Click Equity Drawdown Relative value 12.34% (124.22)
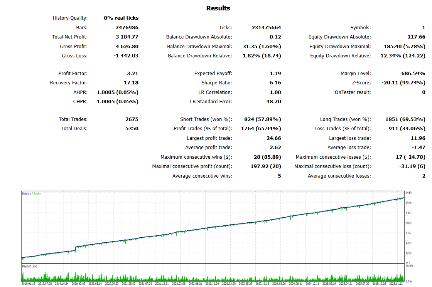The width and height of the screenshot is (432, 287). pos(403,55)
